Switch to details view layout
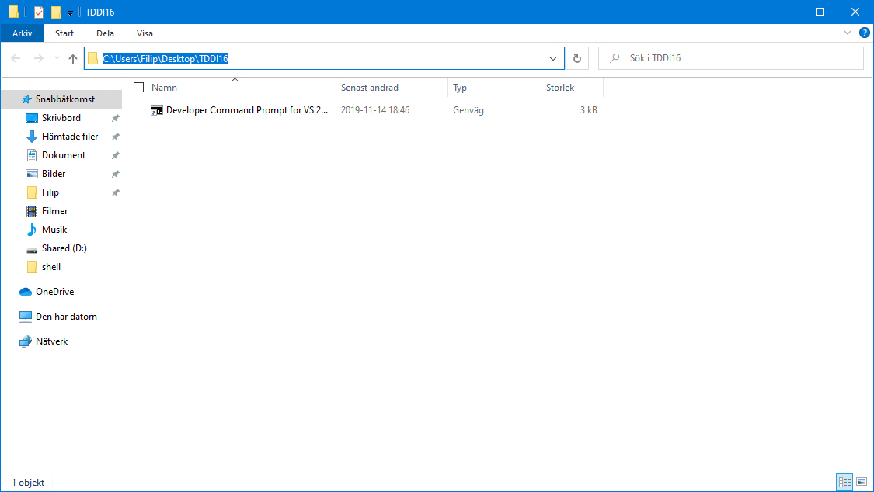This screenshot has height=492, width=874. 845,482
